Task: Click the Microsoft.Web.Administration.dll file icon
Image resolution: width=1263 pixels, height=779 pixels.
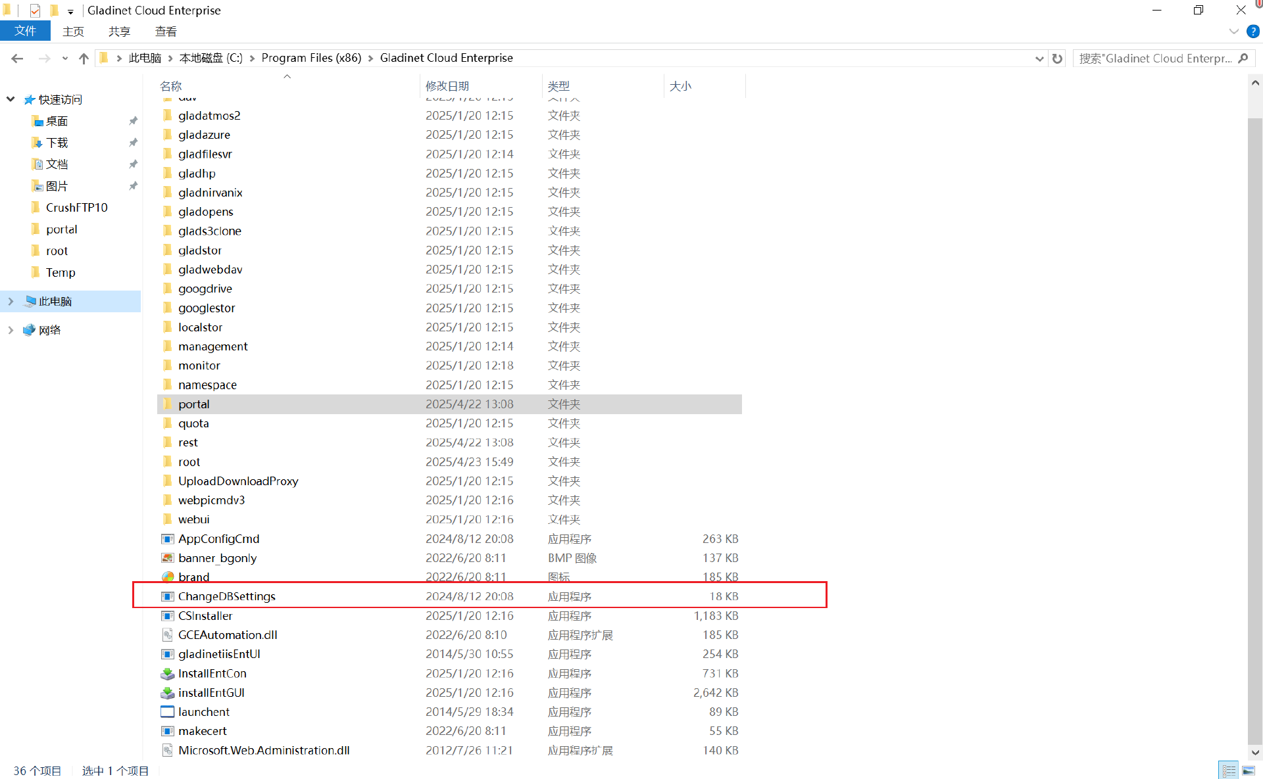Action: (x=168, y=750)
